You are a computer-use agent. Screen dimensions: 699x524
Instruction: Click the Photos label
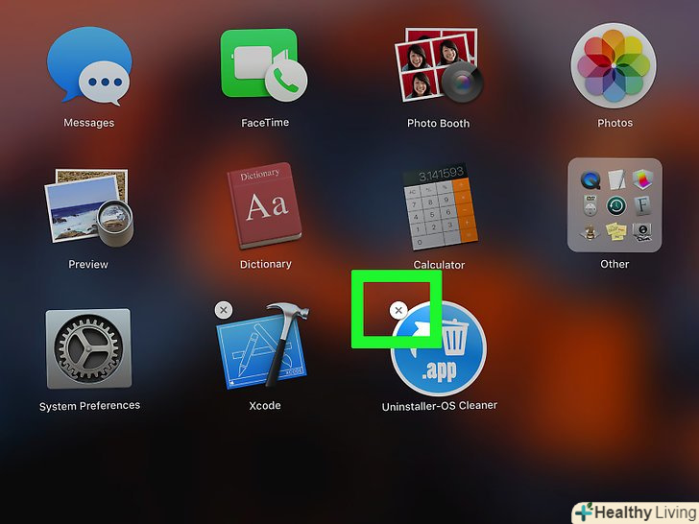615,123
